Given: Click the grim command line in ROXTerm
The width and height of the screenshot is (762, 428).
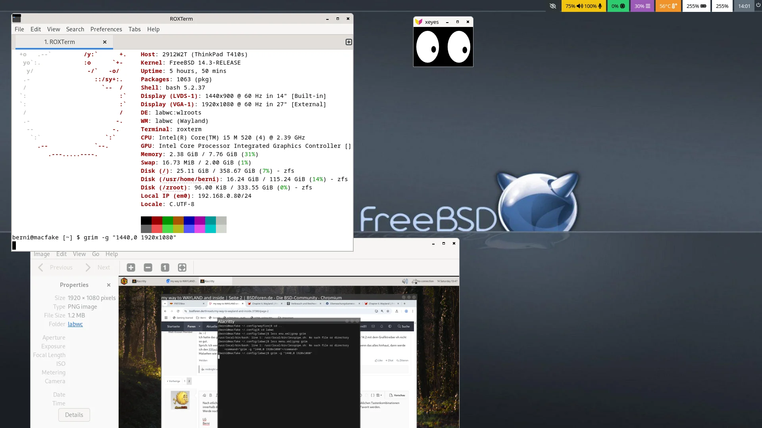Looking at the screenshot, I should point(94,237).
